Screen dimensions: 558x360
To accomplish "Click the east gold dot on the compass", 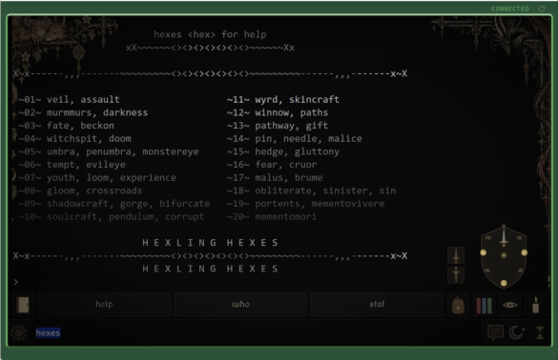I will click(x=525, y=252).
